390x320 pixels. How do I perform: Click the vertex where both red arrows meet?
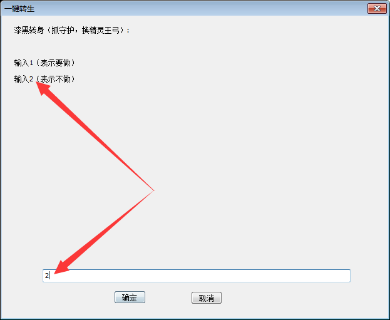point(154,190)
